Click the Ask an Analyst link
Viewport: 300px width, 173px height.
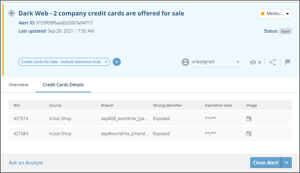26,163
